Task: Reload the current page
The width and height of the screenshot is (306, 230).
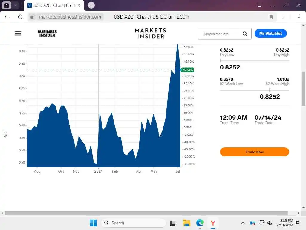Action: tap(20, 17)
